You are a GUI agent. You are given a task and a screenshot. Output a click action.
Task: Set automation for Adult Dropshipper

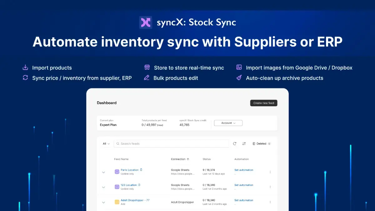pyautogui.click(x=244, y=200)
